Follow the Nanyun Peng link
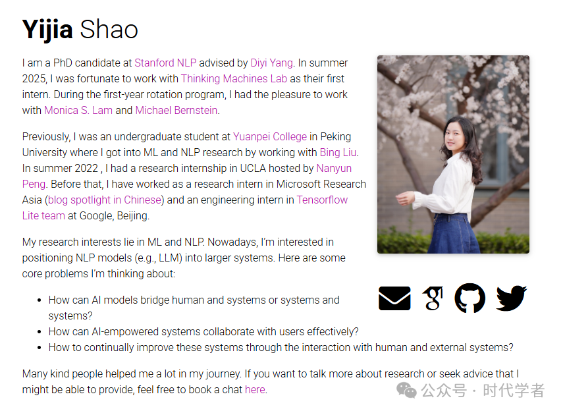The image size is (563, 413). tap(334, 169)
